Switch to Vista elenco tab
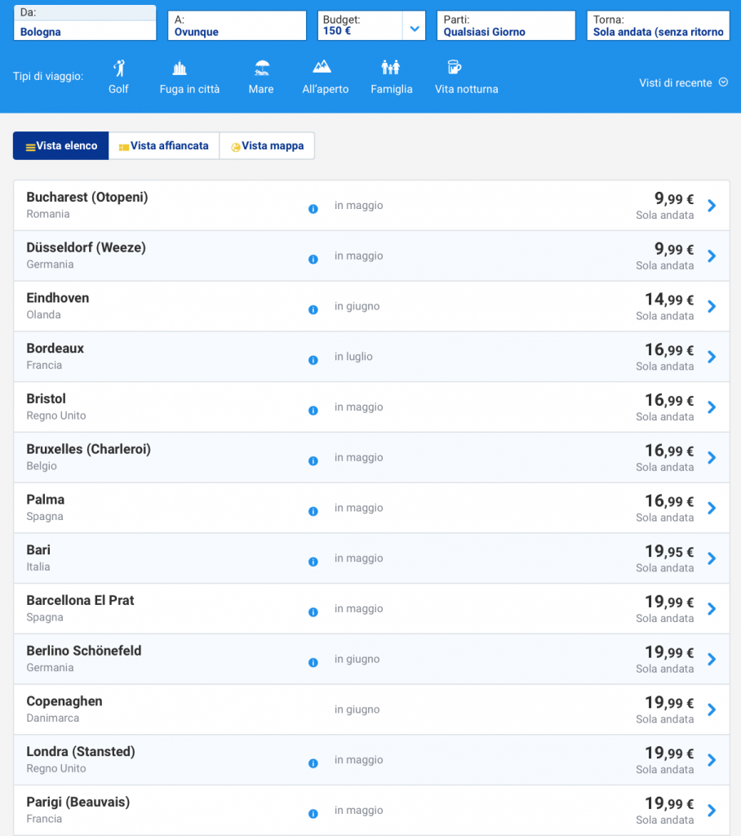This screenshot has height=836, width=741. pos(61,146)
